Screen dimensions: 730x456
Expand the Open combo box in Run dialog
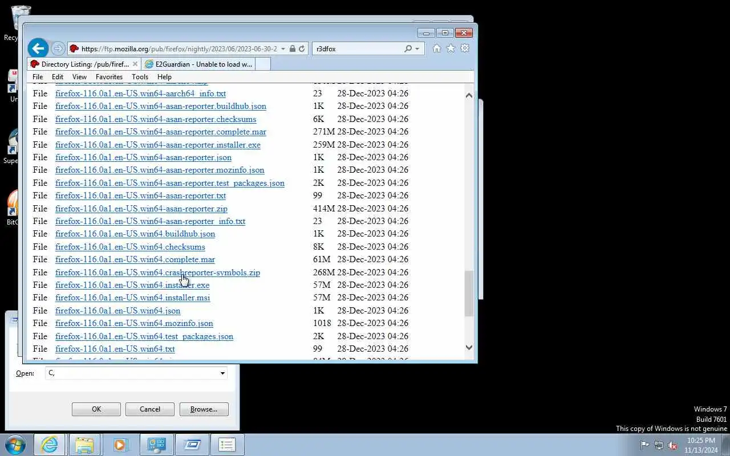222,373
